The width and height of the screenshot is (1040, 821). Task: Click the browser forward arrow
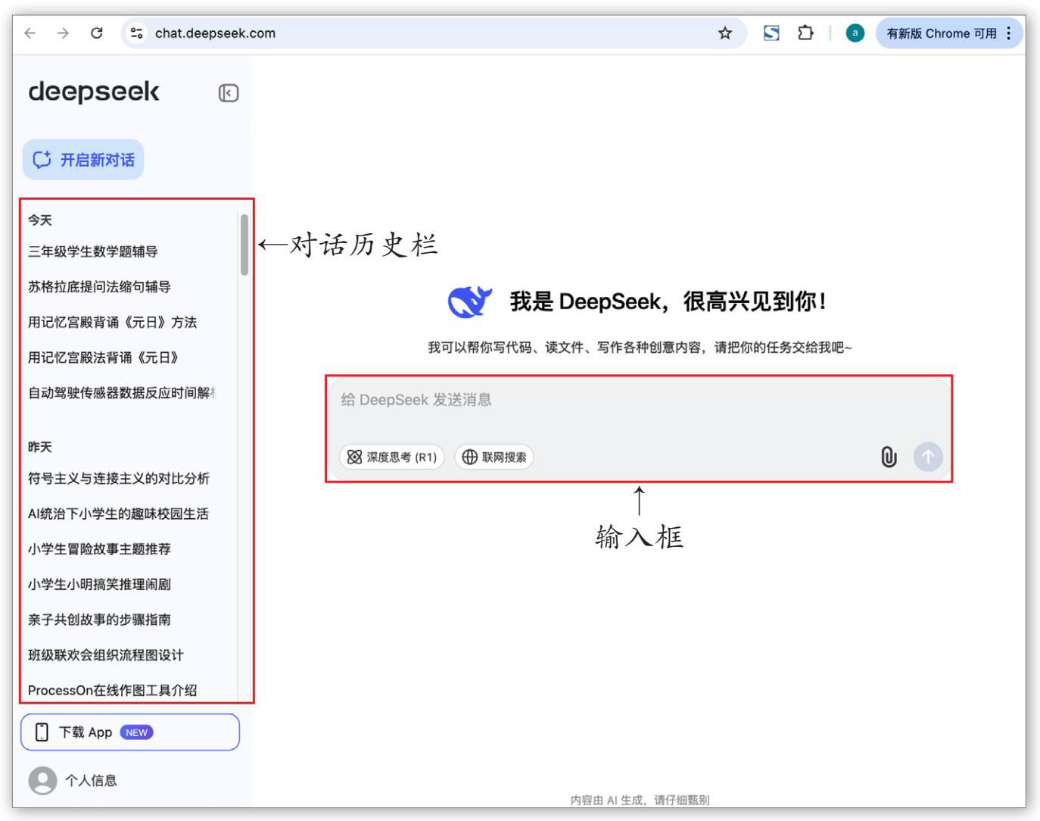coord(63,33)
